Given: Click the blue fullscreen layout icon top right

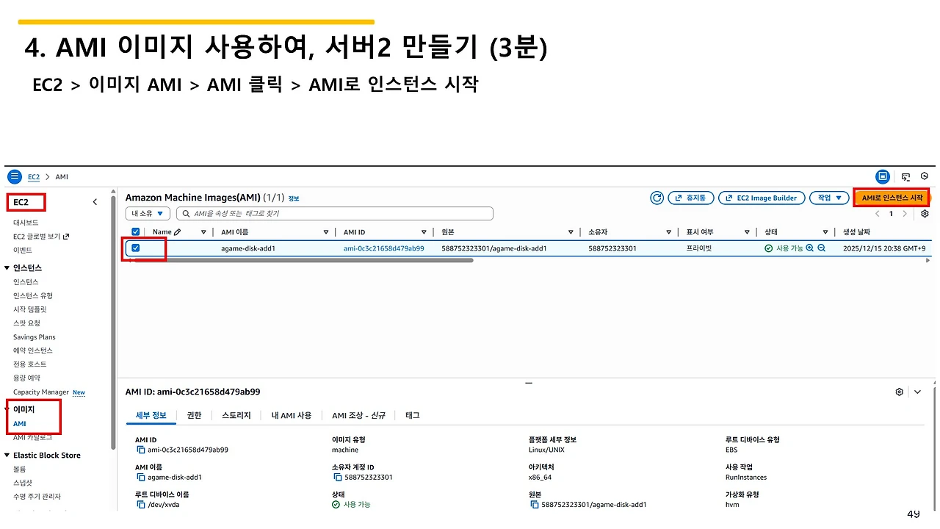Looking at the screenshot, I should point(883,176).
